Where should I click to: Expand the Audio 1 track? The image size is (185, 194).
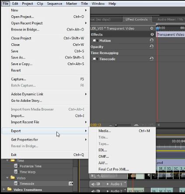(108, 184)
